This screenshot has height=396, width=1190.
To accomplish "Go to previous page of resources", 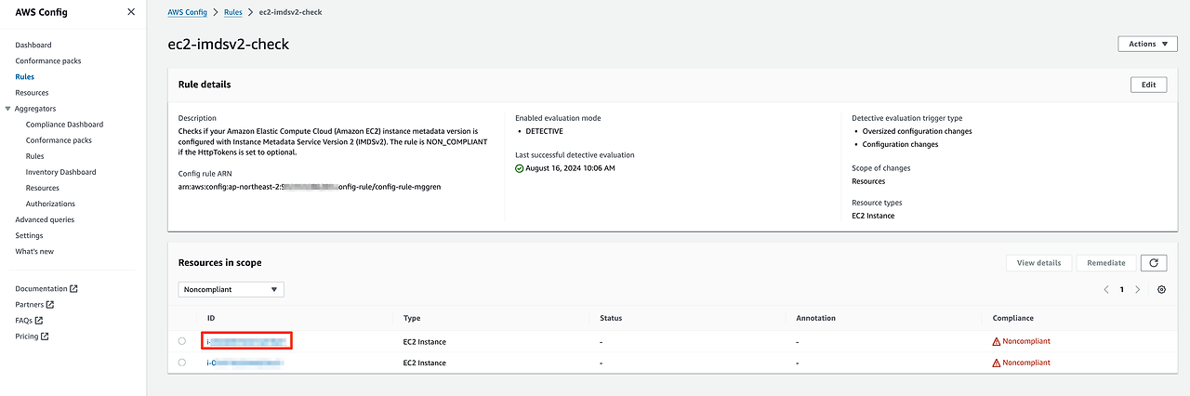I will (1106, 290).
